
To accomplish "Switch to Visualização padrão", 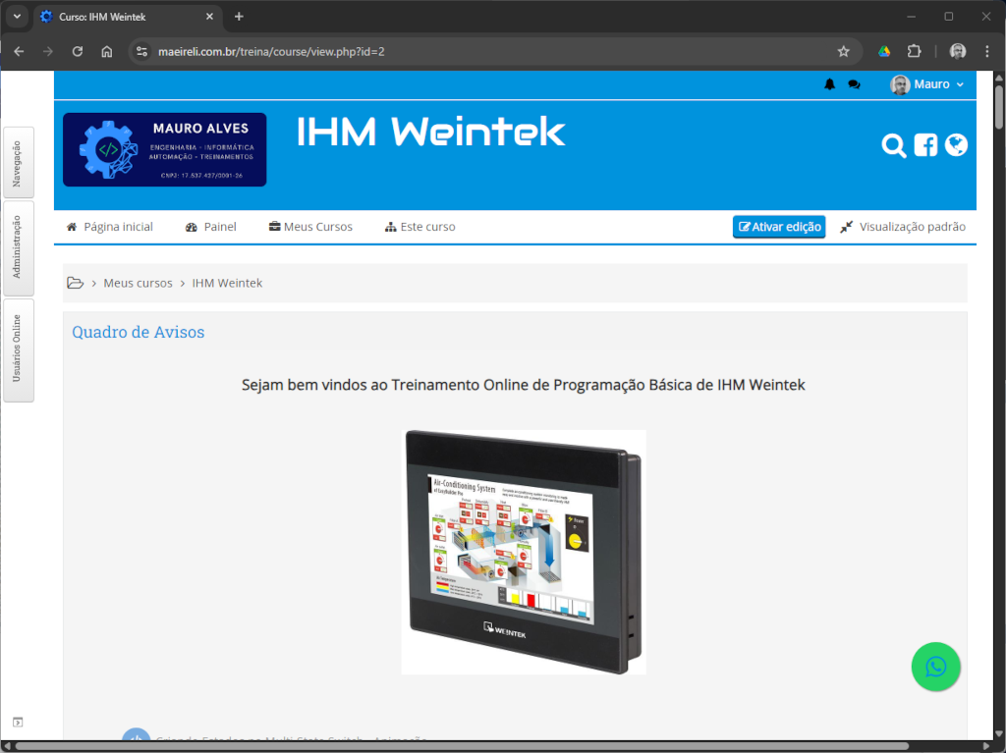I will point(902,227).
